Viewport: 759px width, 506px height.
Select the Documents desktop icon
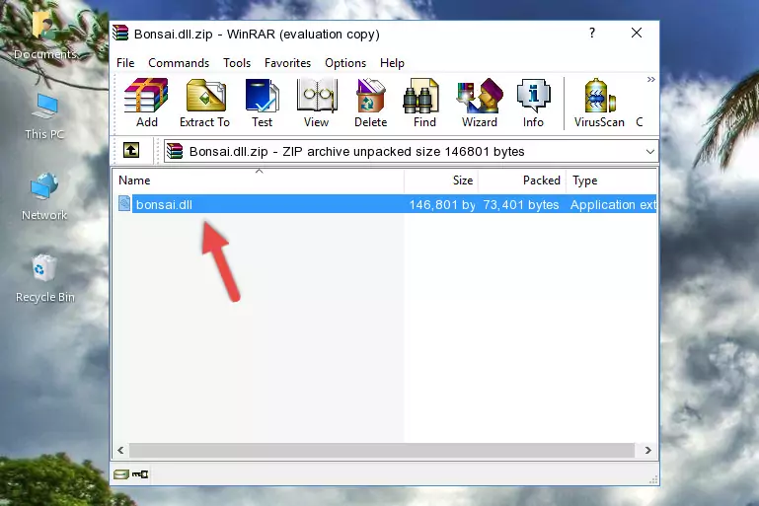45,35
